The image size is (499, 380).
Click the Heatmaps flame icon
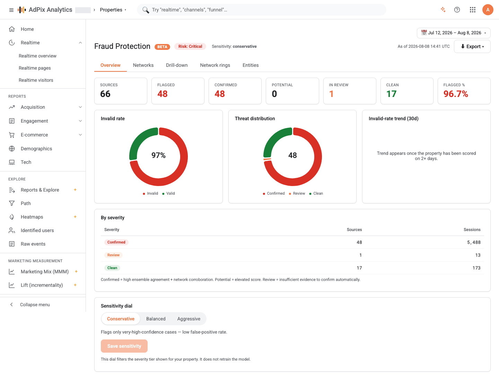point(12,217)
